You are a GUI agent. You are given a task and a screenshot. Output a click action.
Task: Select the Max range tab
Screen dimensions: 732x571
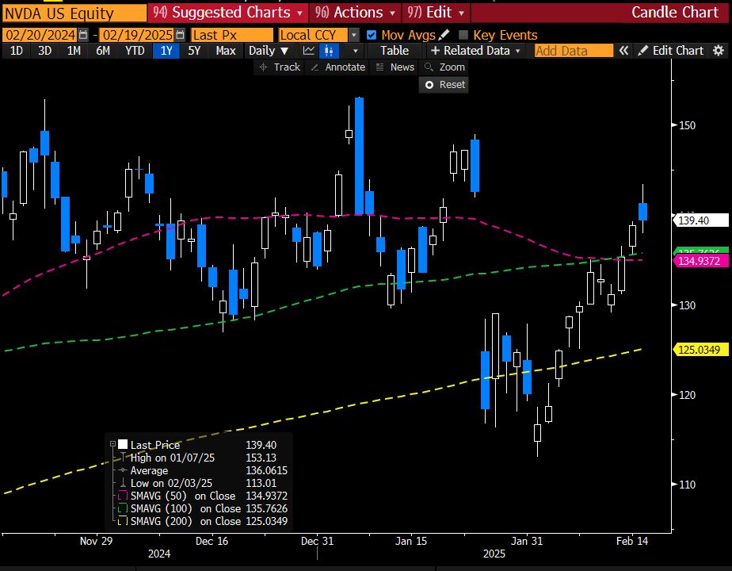coord(226,51)
